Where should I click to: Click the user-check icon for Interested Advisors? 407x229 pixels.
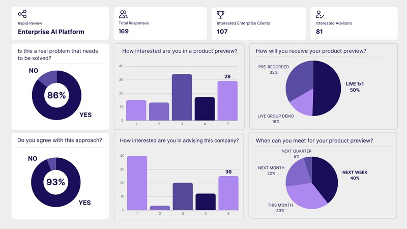click(319, 14)
